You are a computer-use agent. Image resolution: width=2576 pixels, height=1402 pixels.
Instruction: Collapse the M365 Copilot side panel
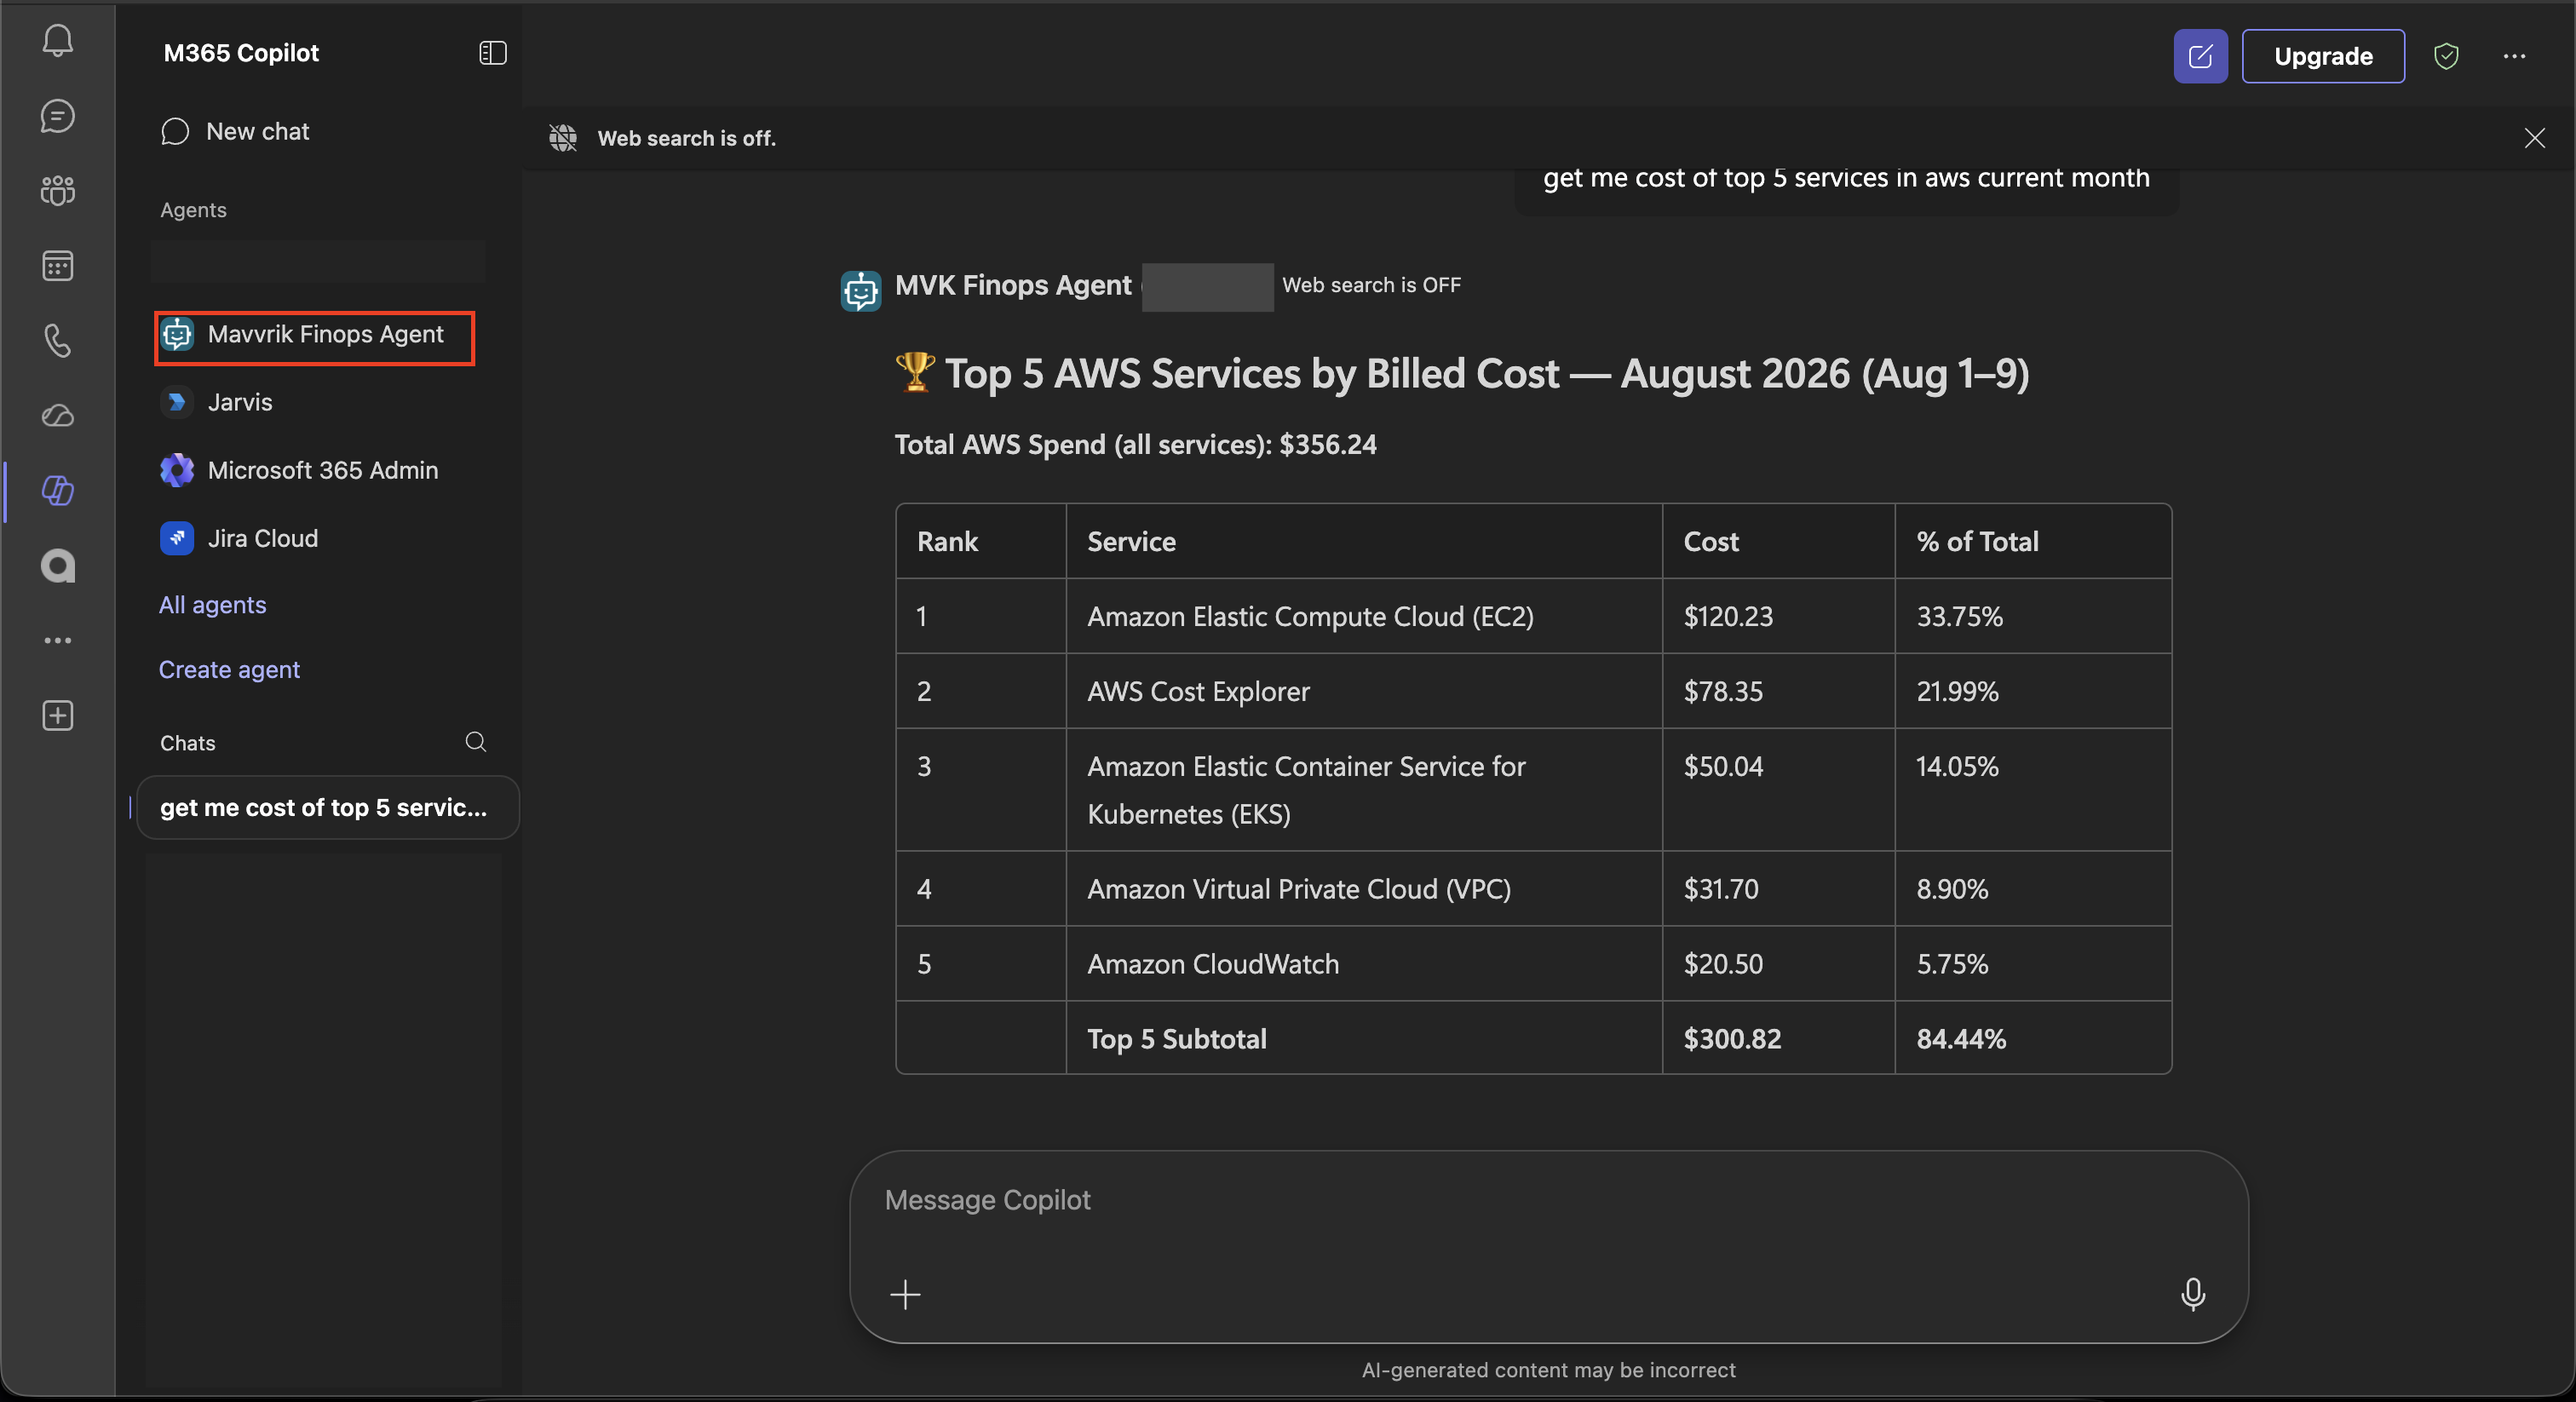[493, 53]
